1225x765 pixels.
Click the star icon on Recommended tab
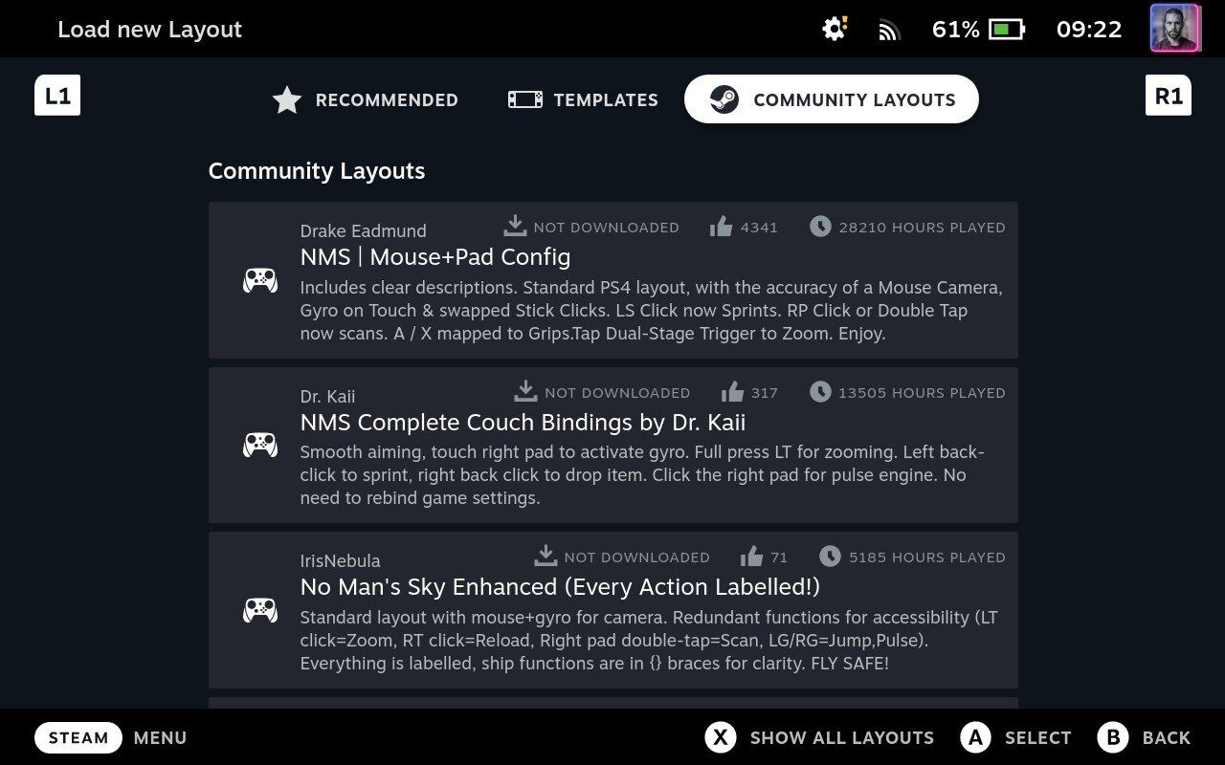287,99
